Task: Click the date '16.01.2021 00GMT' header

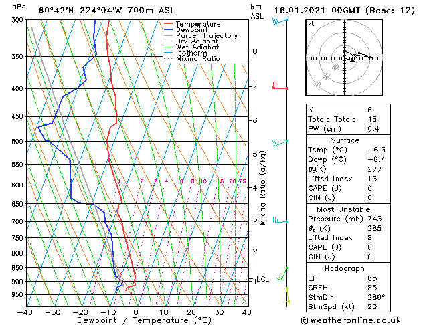Action: [317, 11]
